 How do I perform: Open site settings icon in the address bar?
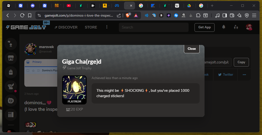tap(39, 15)
